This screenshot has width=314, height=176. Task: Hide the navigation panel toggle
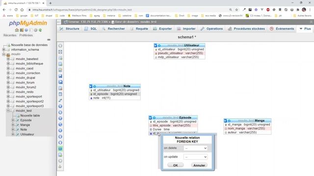pos(59,22)
